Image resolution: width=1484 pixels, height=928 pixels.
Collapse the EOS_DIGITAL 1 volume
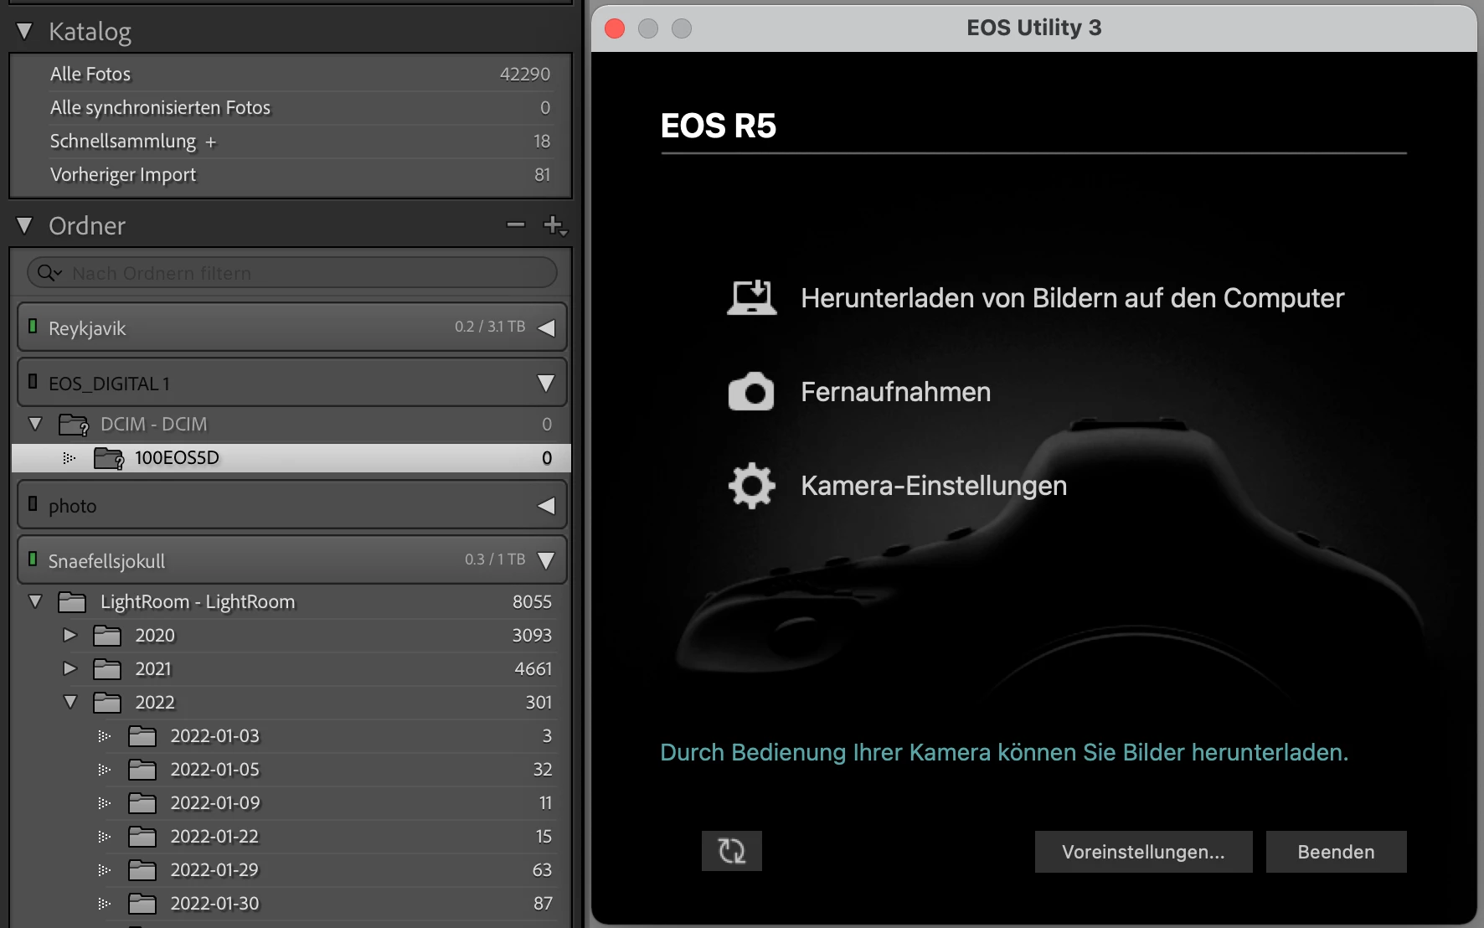point(546,383)
